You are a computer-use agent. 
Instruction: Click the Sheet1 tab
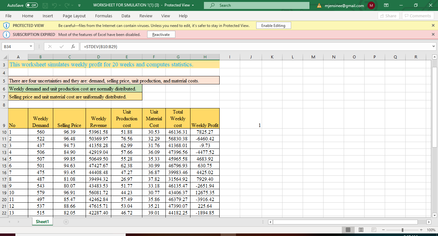[42, 222]
